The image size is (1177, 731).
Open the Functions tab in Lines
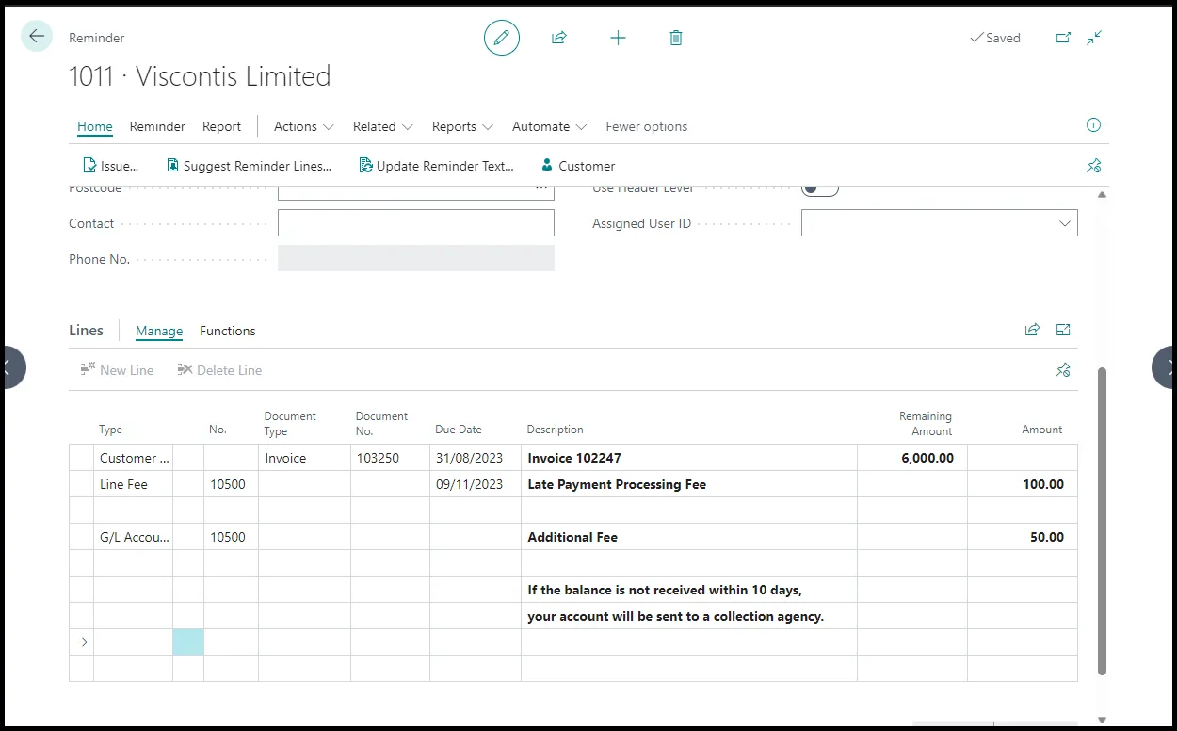point(227,331)
